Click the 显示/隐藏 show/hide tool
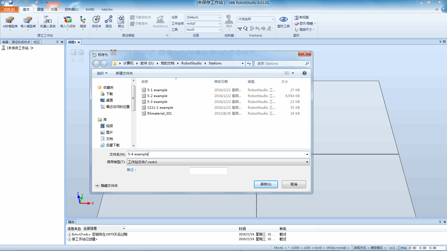Viewport: 447px width, 251px height. click(305, 23)
